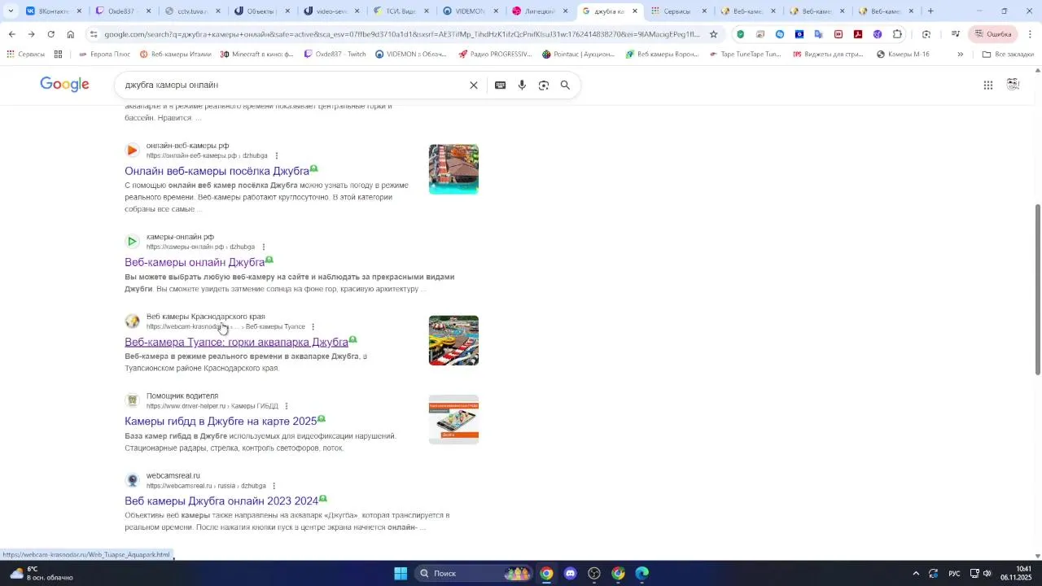Open 'Европа Плюс' bookmark
Image resolution: width=1042 pixels, height=586 pixels.
104,54
